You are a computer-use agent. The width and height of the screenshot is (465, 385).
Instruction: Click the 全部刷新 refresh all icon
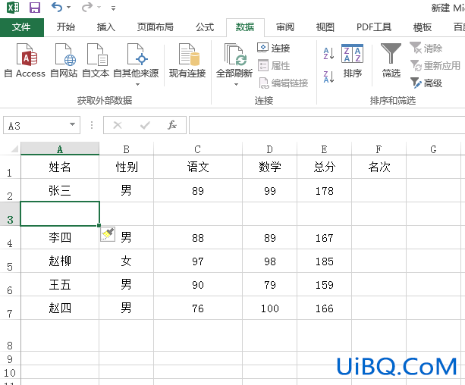click(x=234, y=55)
